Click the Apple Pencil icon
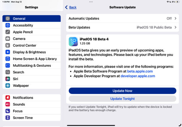The height and width of the screenshot is (127, 182). click(8, 32)
